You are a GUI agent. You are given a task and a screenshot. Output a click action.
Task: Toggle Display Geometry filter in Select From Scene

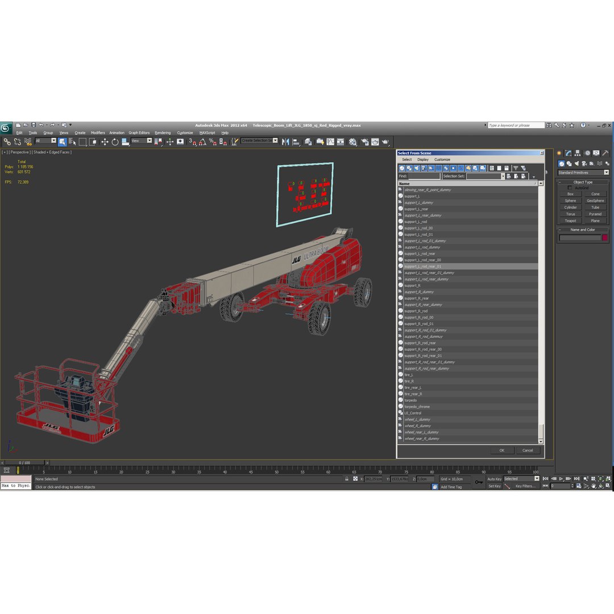(x=402, y=168)
